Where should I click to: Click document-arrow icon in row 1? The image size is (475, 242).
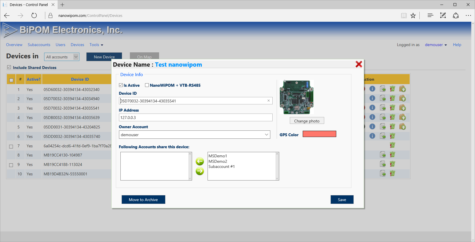click(383, 89)
